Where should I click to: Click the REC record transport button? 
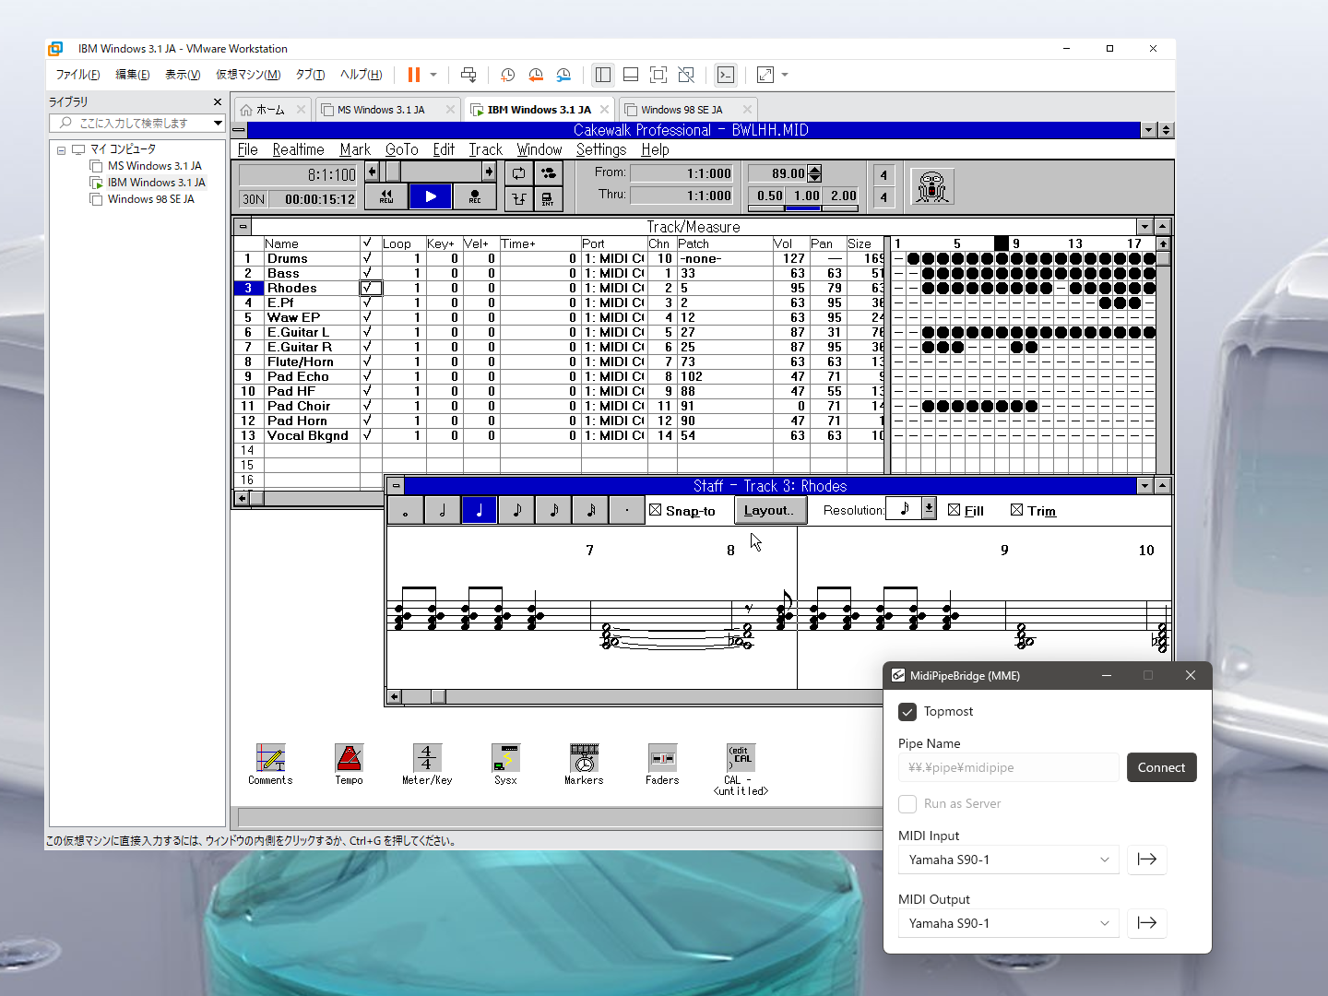tap(474, 196)
